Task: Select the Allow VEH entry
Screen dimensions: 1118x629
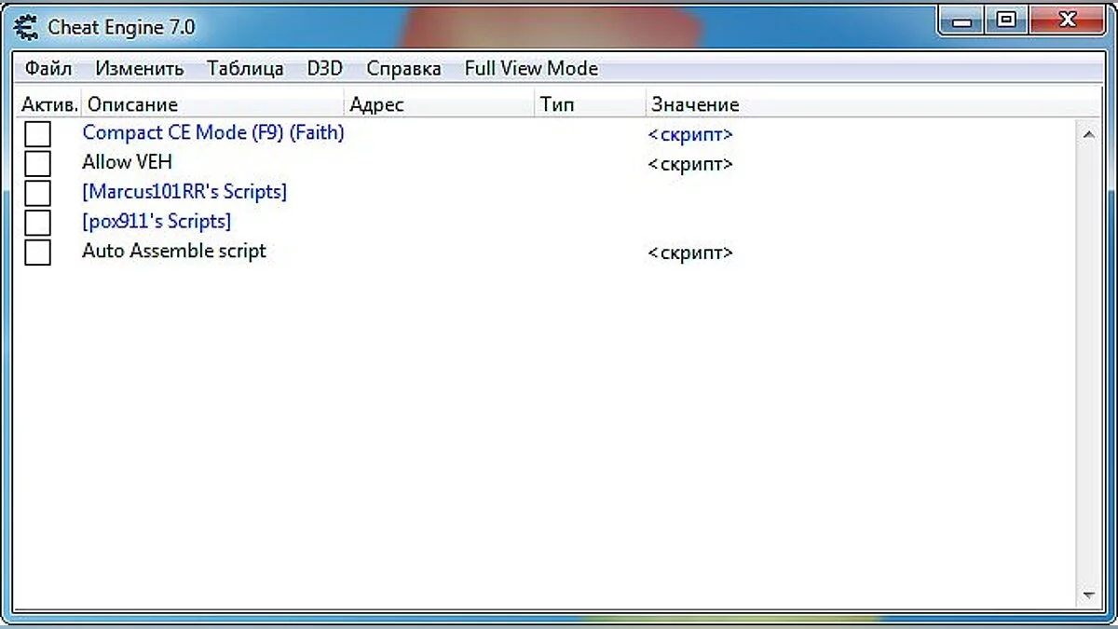Action: click(x=127, y=162)
